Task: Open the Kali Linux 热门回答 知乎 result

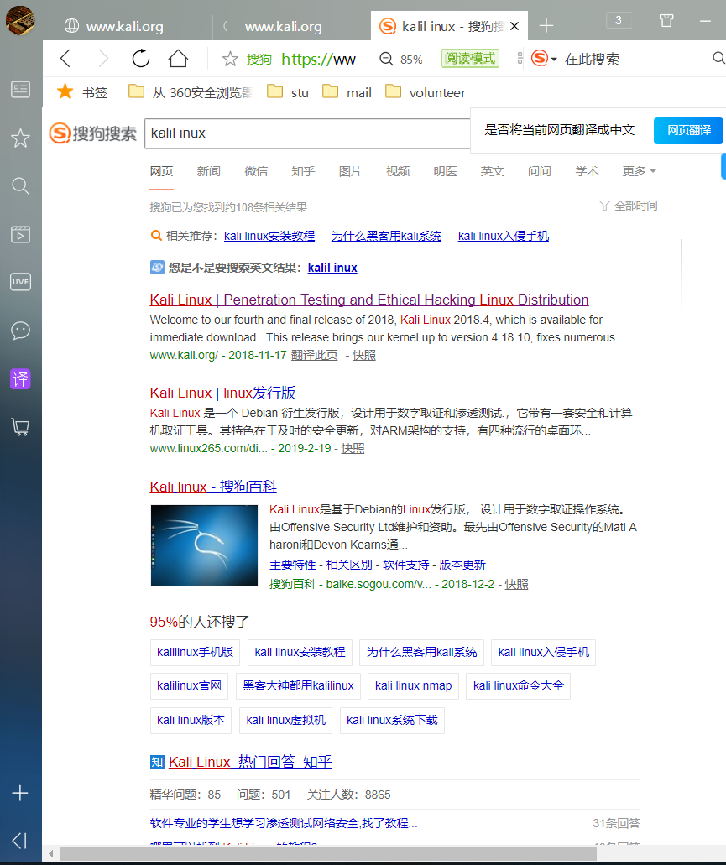Action: (x=250, y=762)
